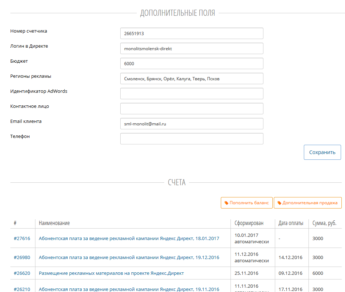This screenshot has width=345, height=292.
Task: Click the Логин в Директе label
Action: pos(29,46)
